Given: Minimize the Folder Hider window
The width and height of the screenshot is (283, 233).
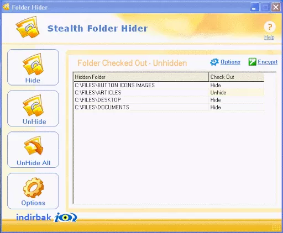Looking at the screenshot, I should [254, 8].
